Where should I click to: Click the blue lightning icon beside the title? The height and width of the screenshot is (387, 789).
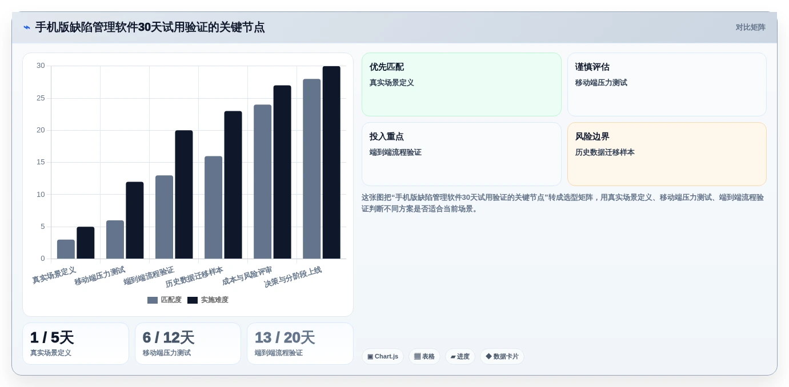(27, 27)
